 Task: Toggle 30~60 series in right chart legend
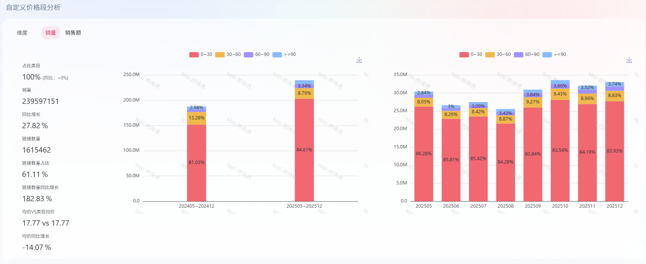pyautogui.click(x=498, y=54)
